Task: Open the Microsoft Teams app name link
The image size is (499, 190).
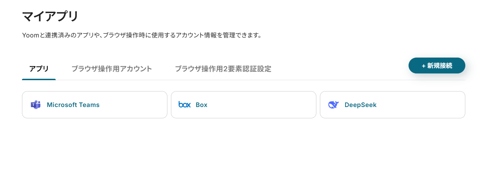Action: (73, 105)
